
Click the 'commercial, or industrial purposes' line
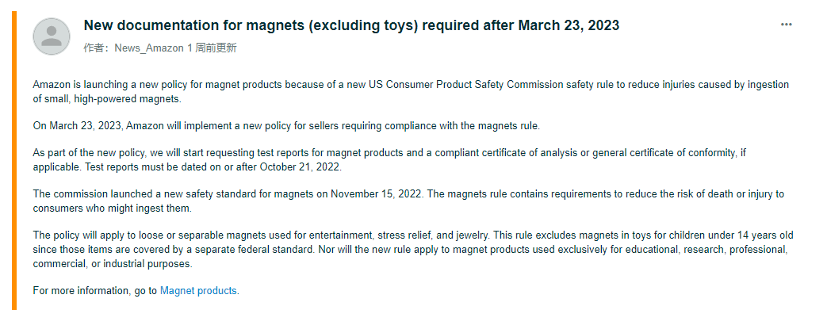113,263
